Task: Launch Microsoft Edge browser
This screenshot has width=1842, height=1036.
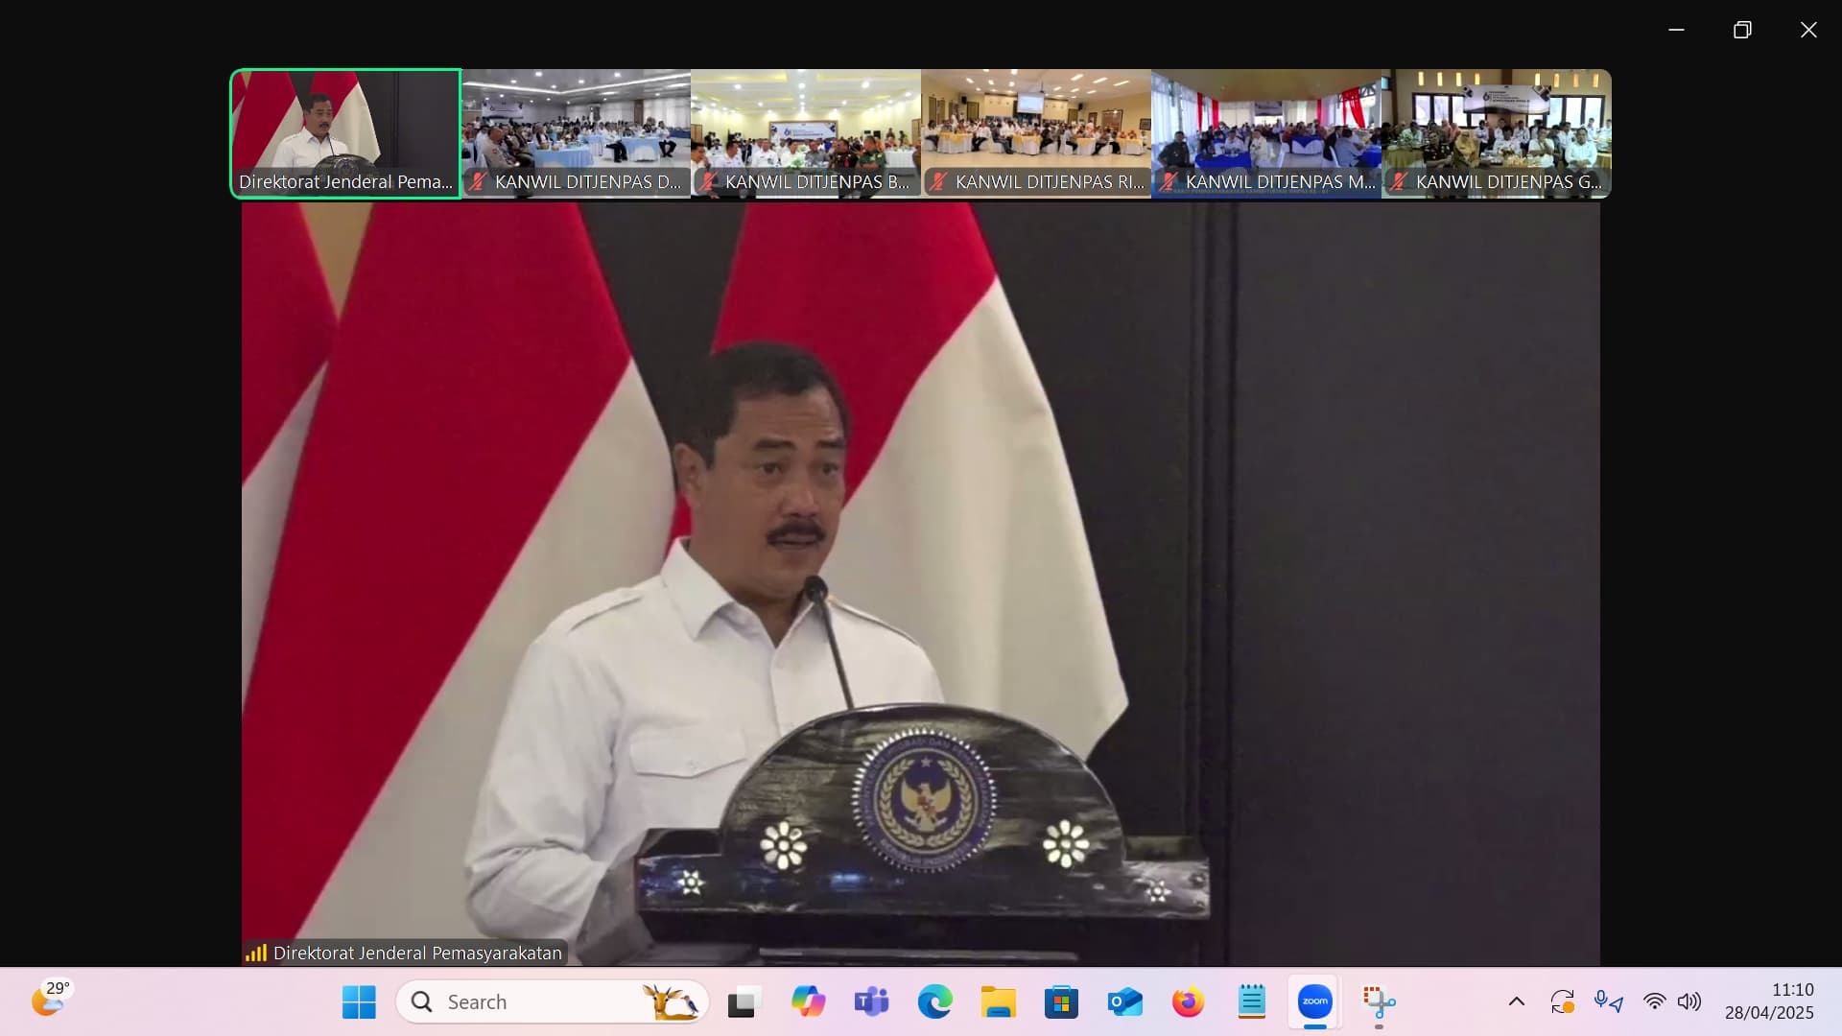Action: (934, 1001)
